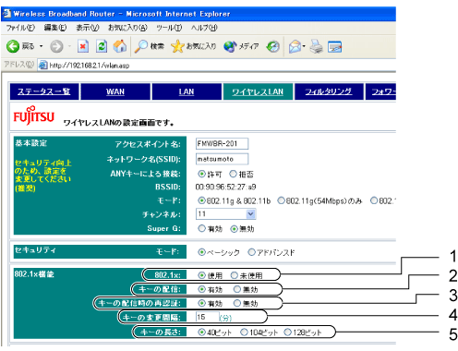Screen dimensions: 458x351
Task: Go to Home page icon
Action: tap(120, 46)
